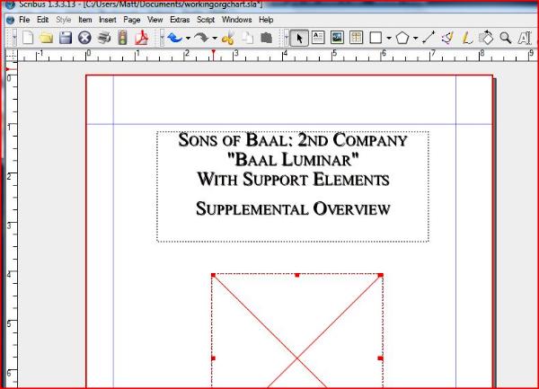Open the Extras menu
The width and height of the screenshot is (539, 389).
click(x=180, y=20)
